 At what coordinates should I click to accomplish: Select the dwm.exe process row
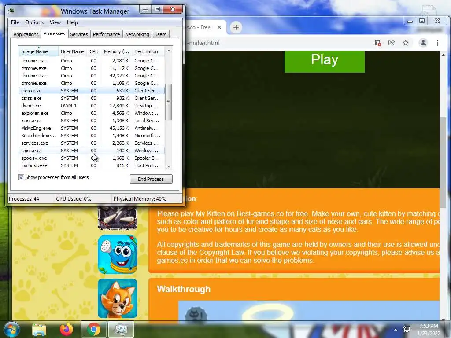pos(92,106)
